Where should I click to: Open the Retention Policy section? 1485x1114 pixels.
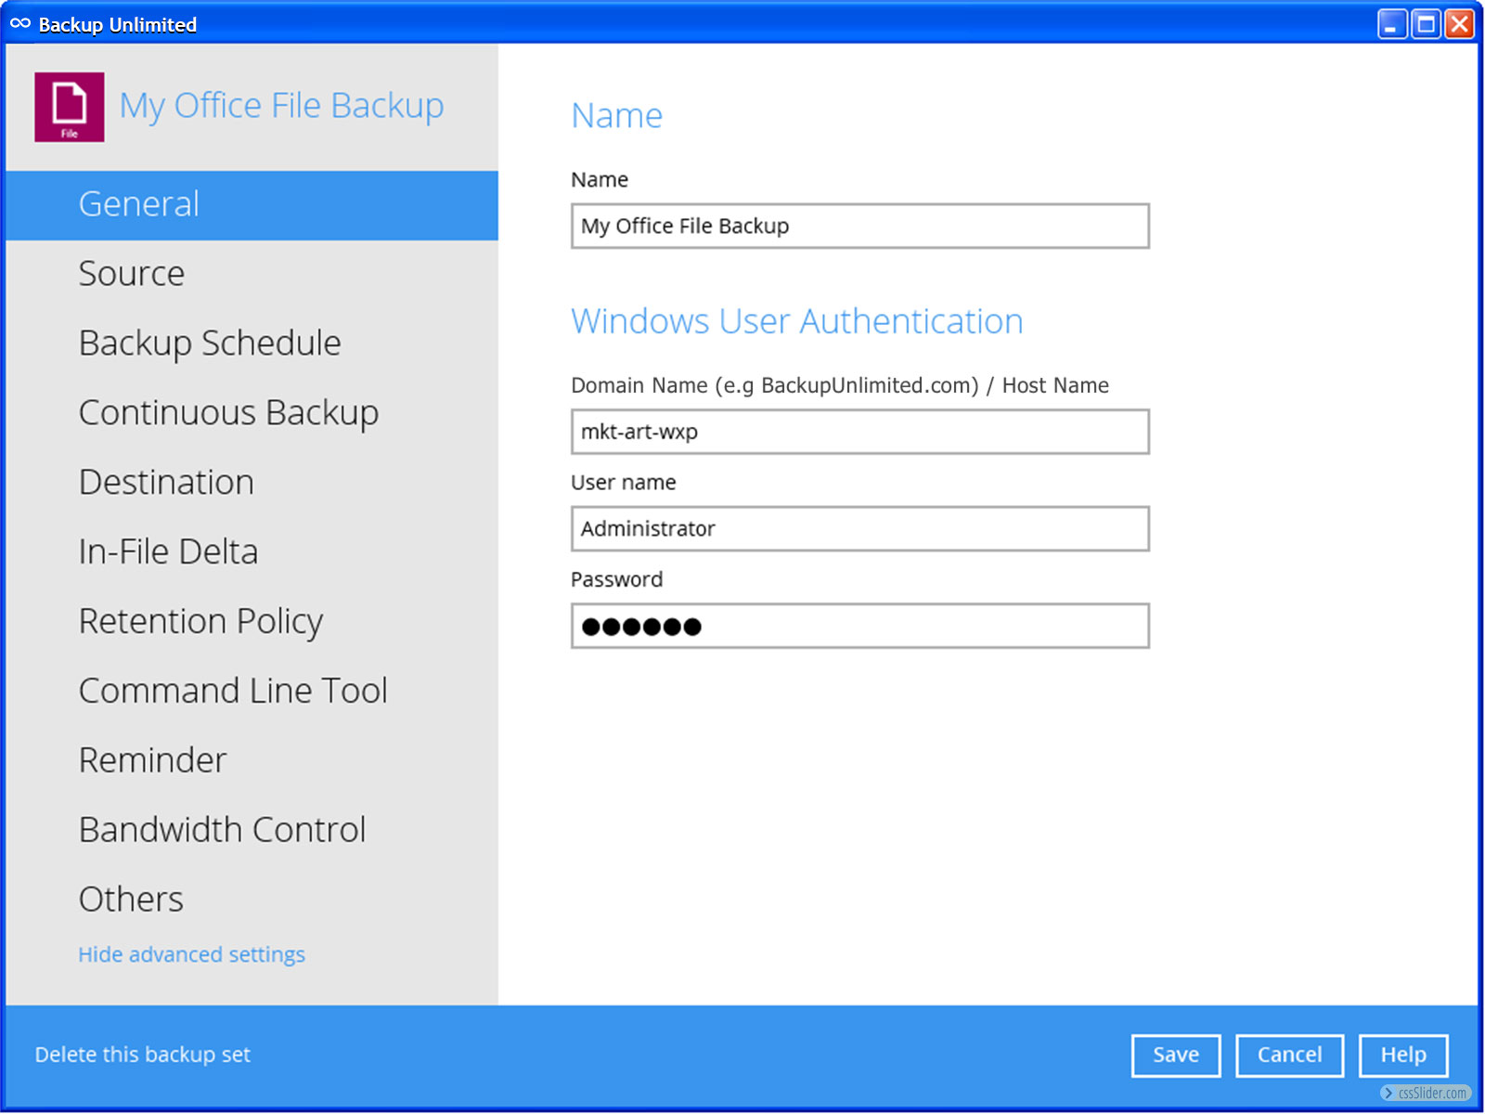coord(200,621)
